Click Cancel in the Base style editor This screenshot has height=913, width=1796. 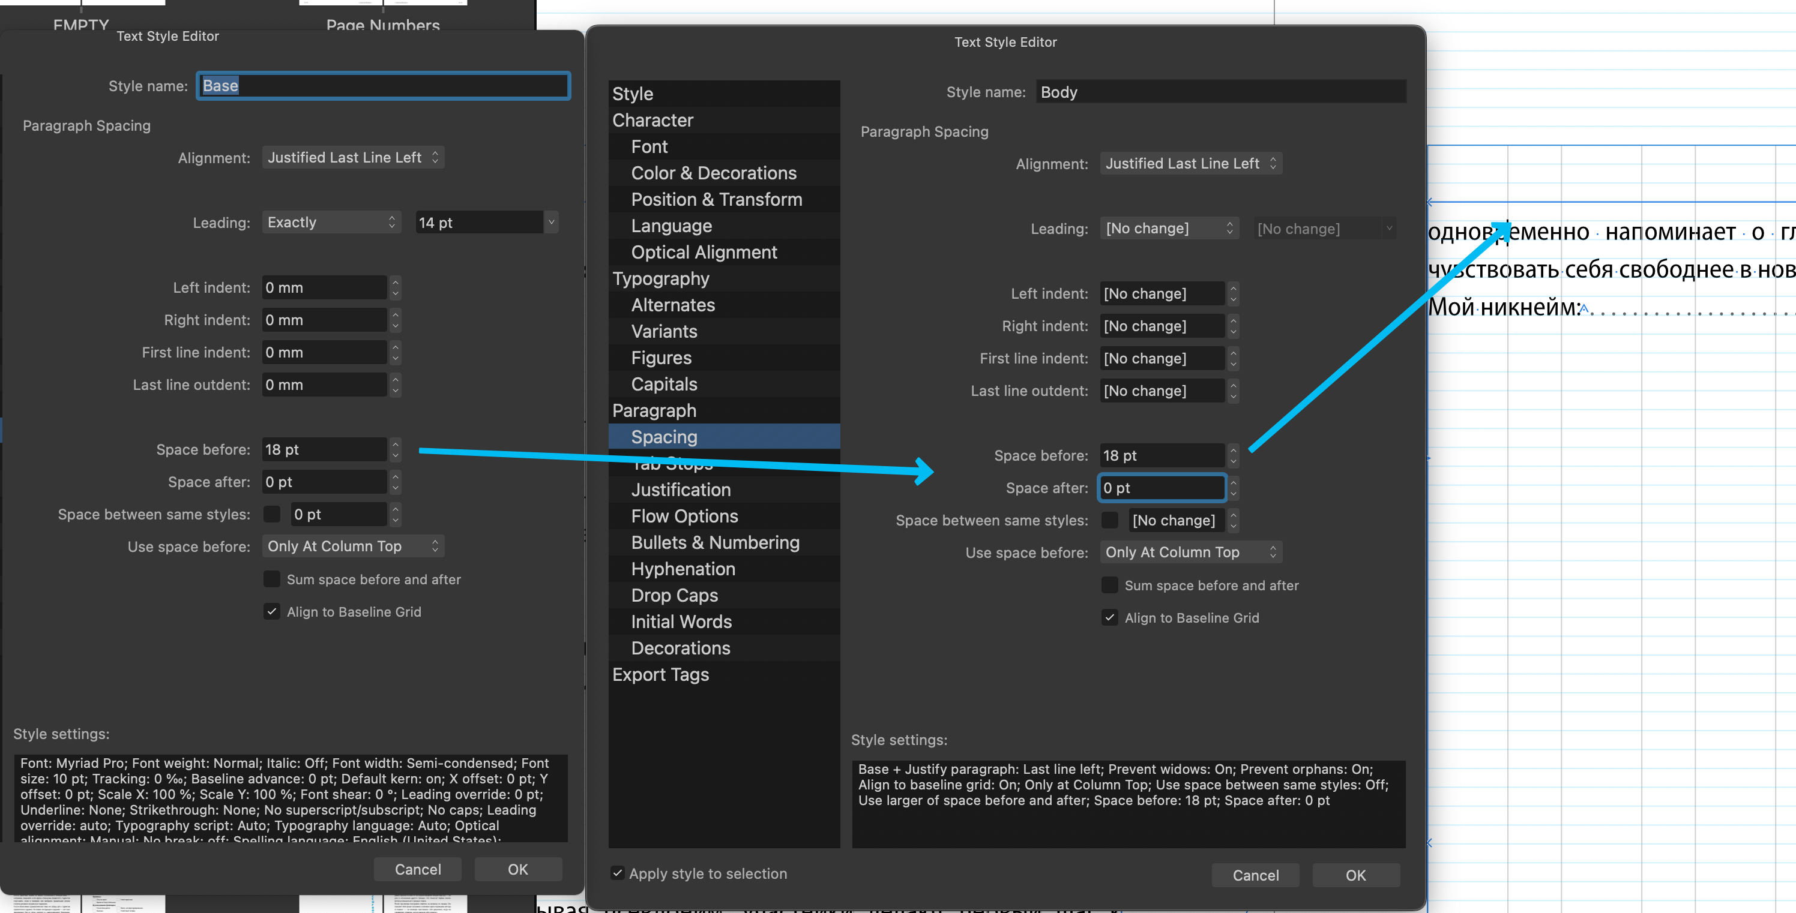[x=418, y=869]
